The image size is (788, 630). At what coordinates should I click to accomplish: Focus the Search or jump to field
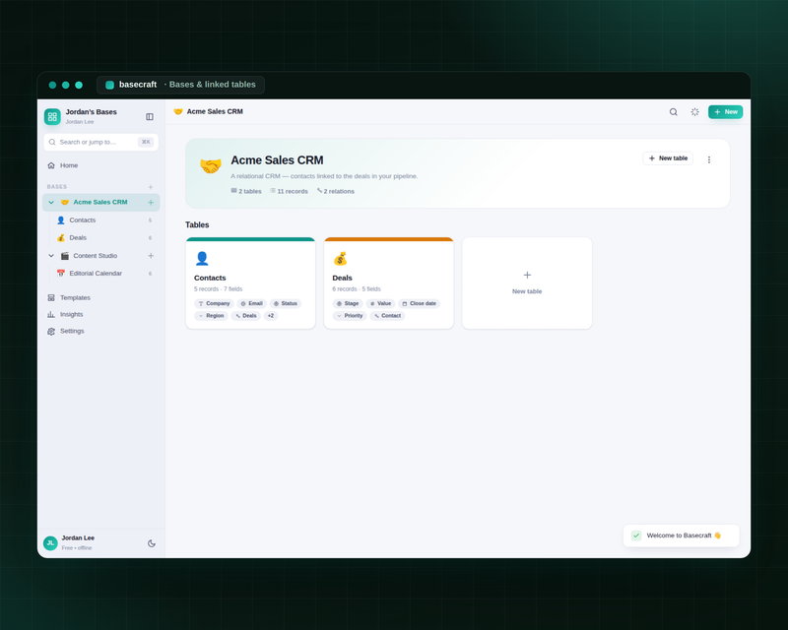click(101, 142)
